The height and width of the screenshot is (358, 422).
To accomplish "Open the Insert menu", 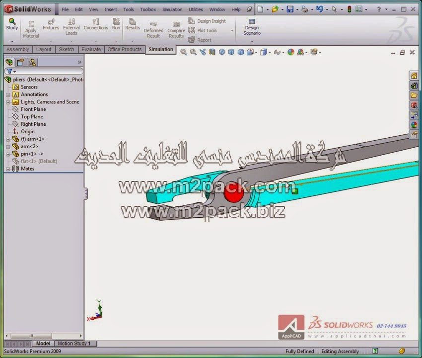I will (111, 9).
